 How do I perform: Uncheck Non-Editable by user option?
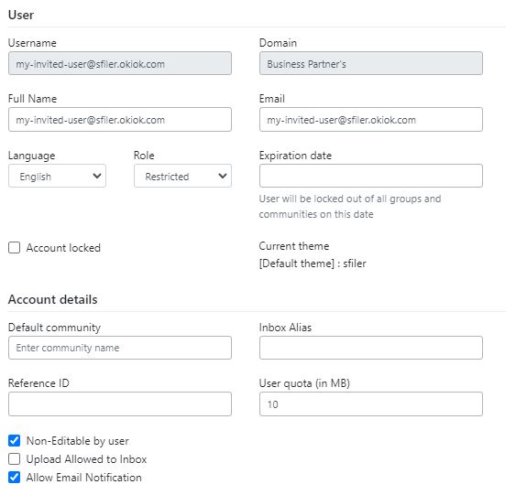point(14,441)
